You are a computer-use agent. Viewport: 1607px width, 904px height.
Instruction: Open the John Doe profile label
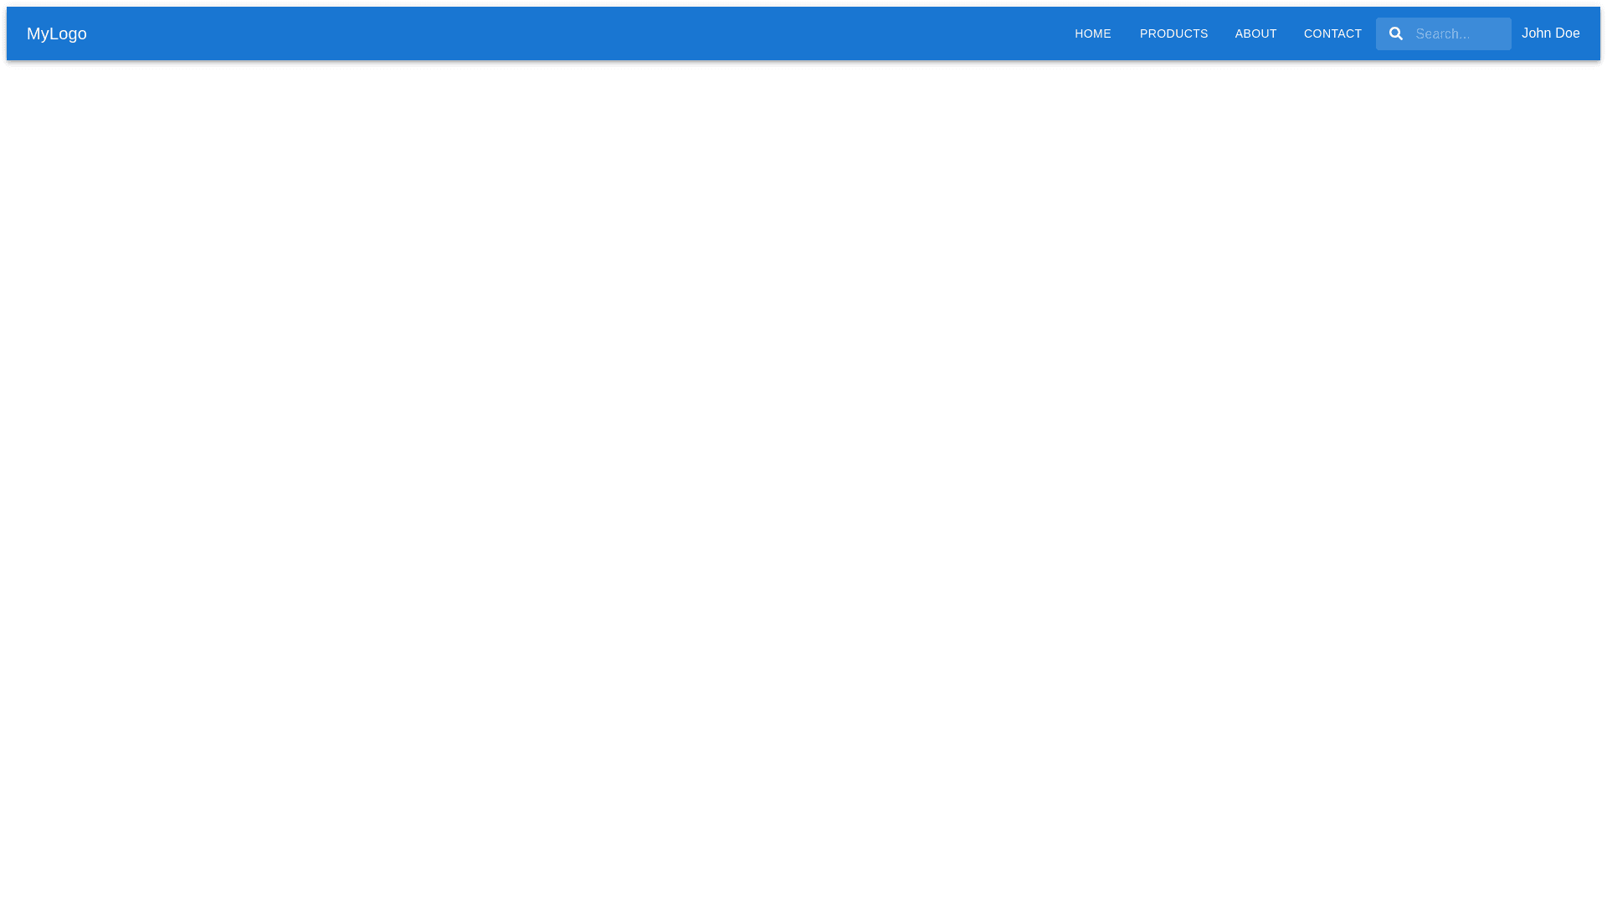(x=1550, y=33)
